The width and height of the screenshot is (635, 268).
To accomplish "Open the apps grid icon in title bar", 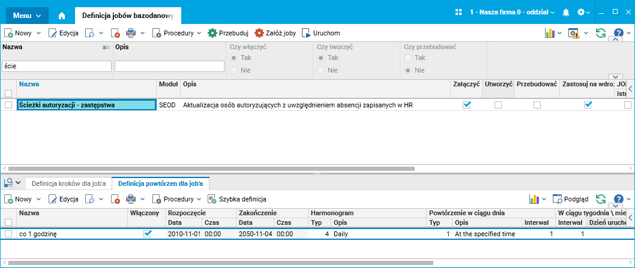I will 459,12.
